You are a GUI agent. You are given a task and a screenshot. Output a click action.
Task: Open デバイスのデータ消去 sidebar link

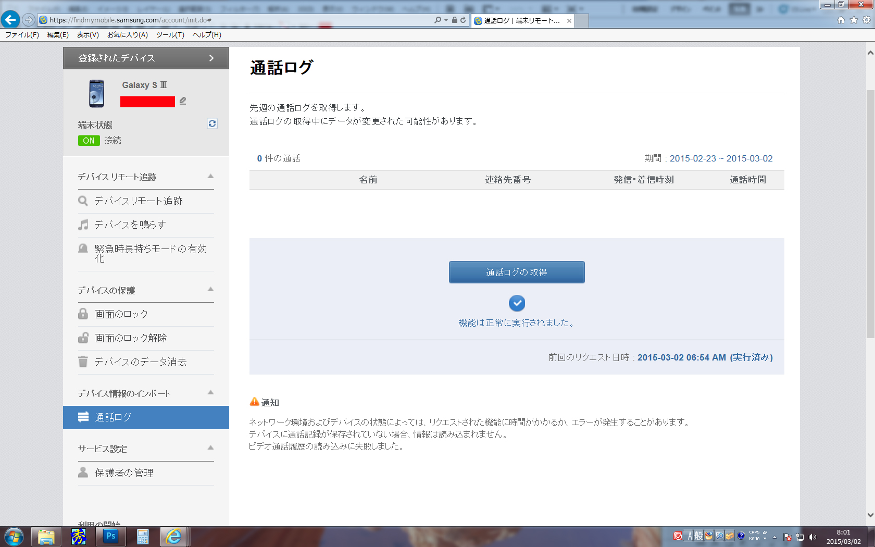click(141, 362)
